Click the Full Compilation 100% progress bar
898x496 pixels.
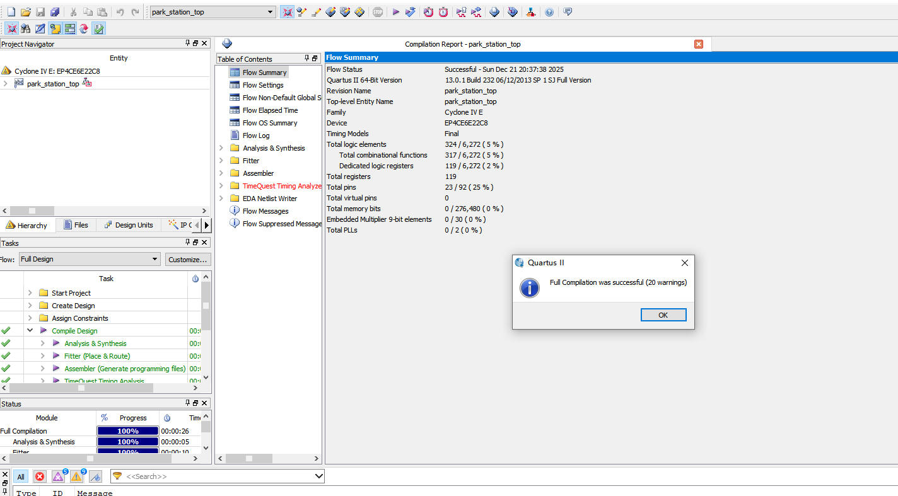point(127,431)
